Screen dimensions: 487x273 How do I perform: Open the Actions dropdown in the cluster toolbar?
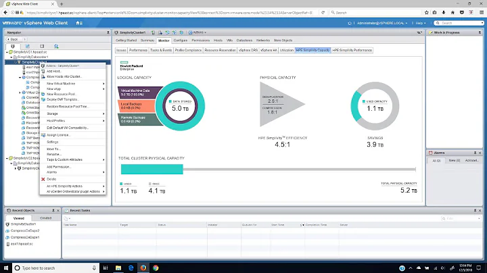coord(198,32)
